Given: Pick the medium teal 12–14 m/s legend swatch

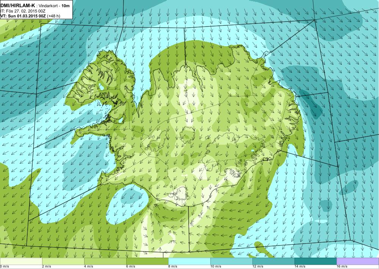Looking at the screenshot, I should 273,261.
